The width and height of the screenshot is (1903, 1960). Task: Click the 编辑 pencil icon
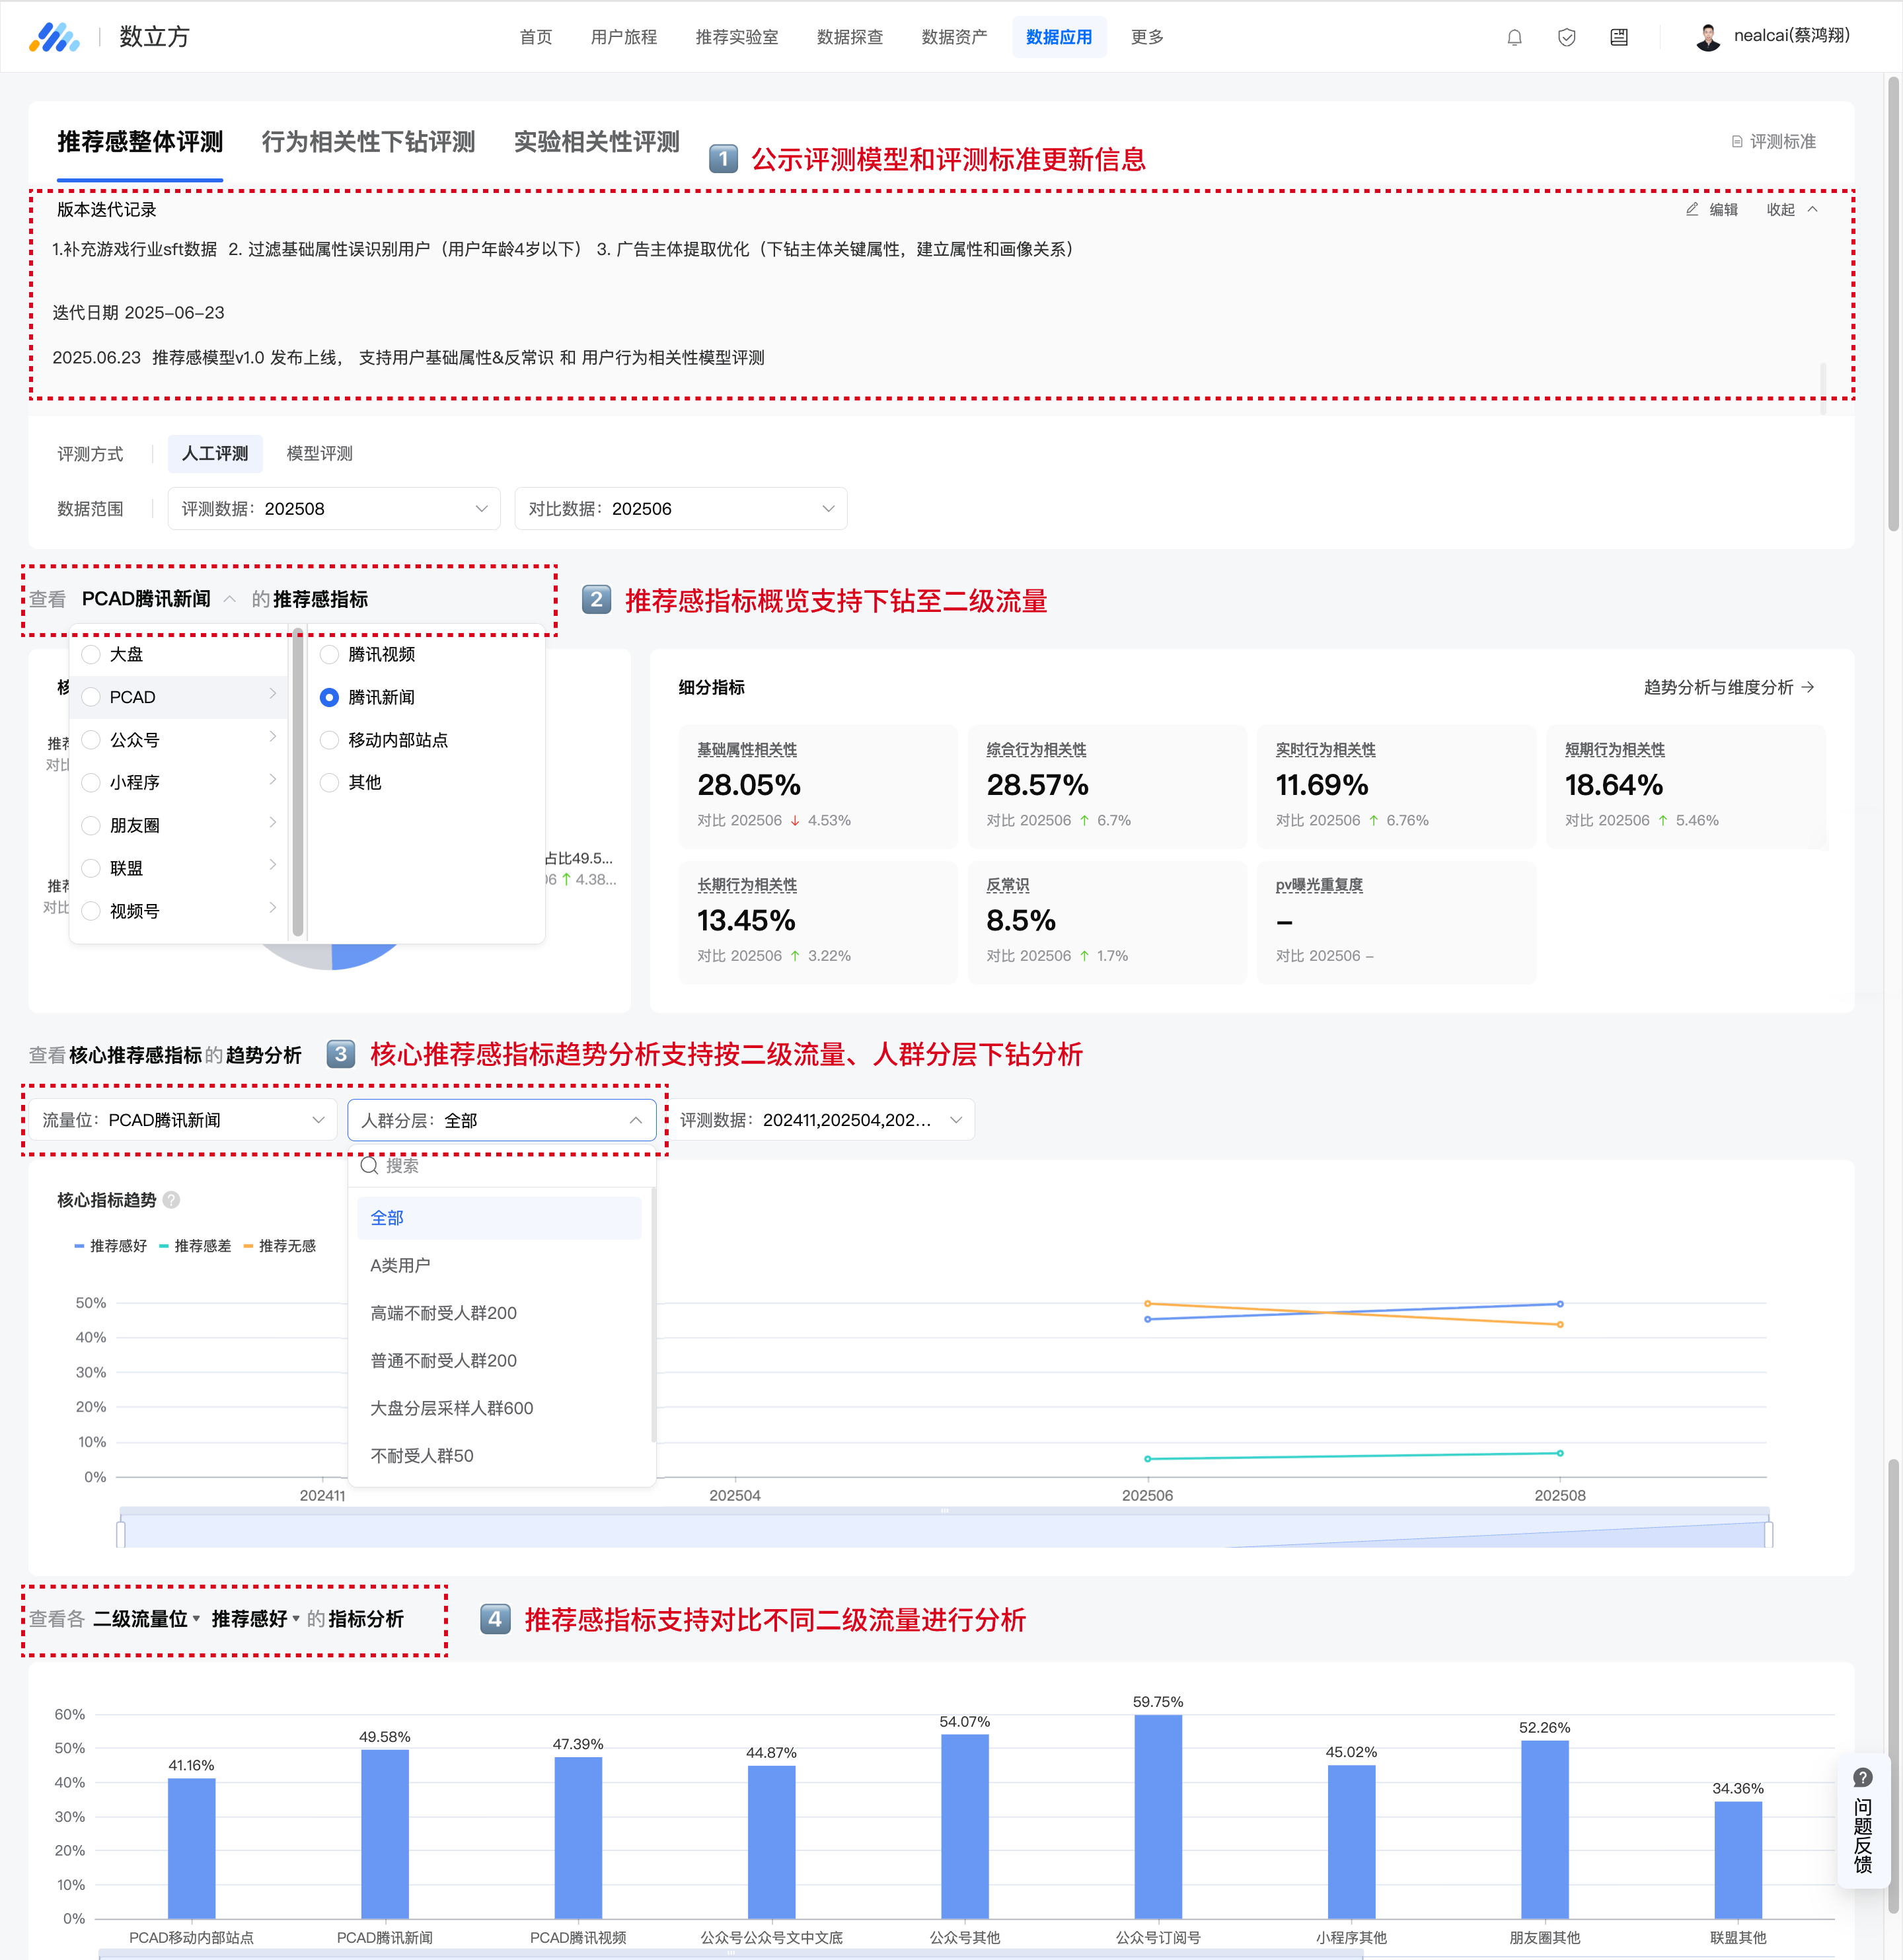(1692, 209)
